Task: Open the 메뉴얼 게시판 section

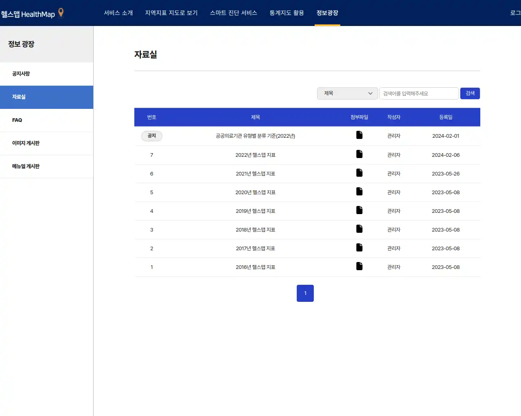Action: click(x=26, y=167)
